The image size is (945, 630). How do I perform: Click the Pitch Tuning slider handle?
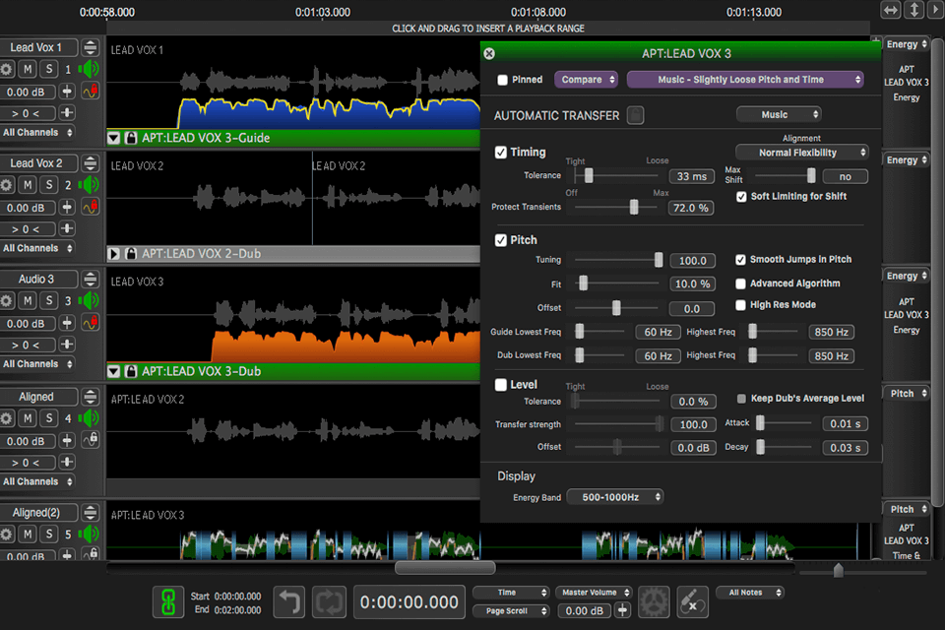coord(658,261)
